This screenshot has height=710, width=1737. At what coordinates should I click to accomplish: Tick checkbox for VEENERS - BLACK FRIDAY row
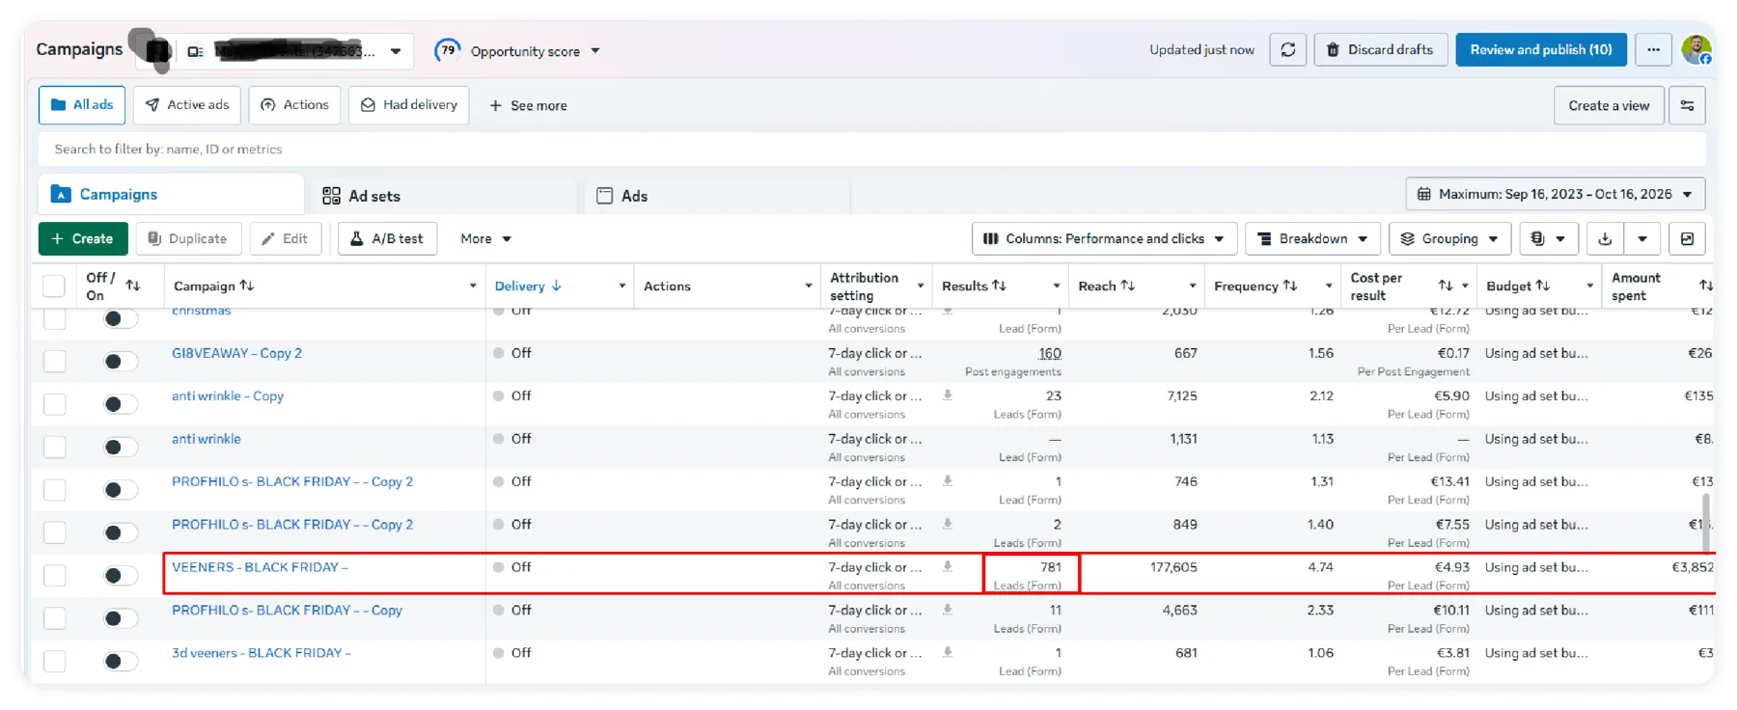[54, 575]
